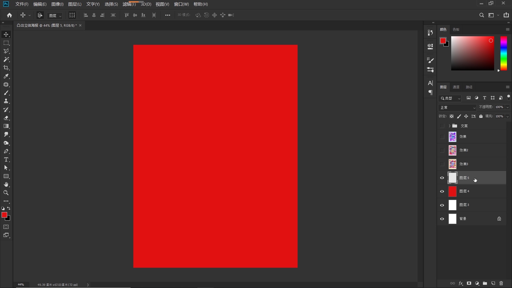The height and width of the screenshot is (288, 512).
Task: Open the 滤镜(T) menu
Action: tap(129, 4)
